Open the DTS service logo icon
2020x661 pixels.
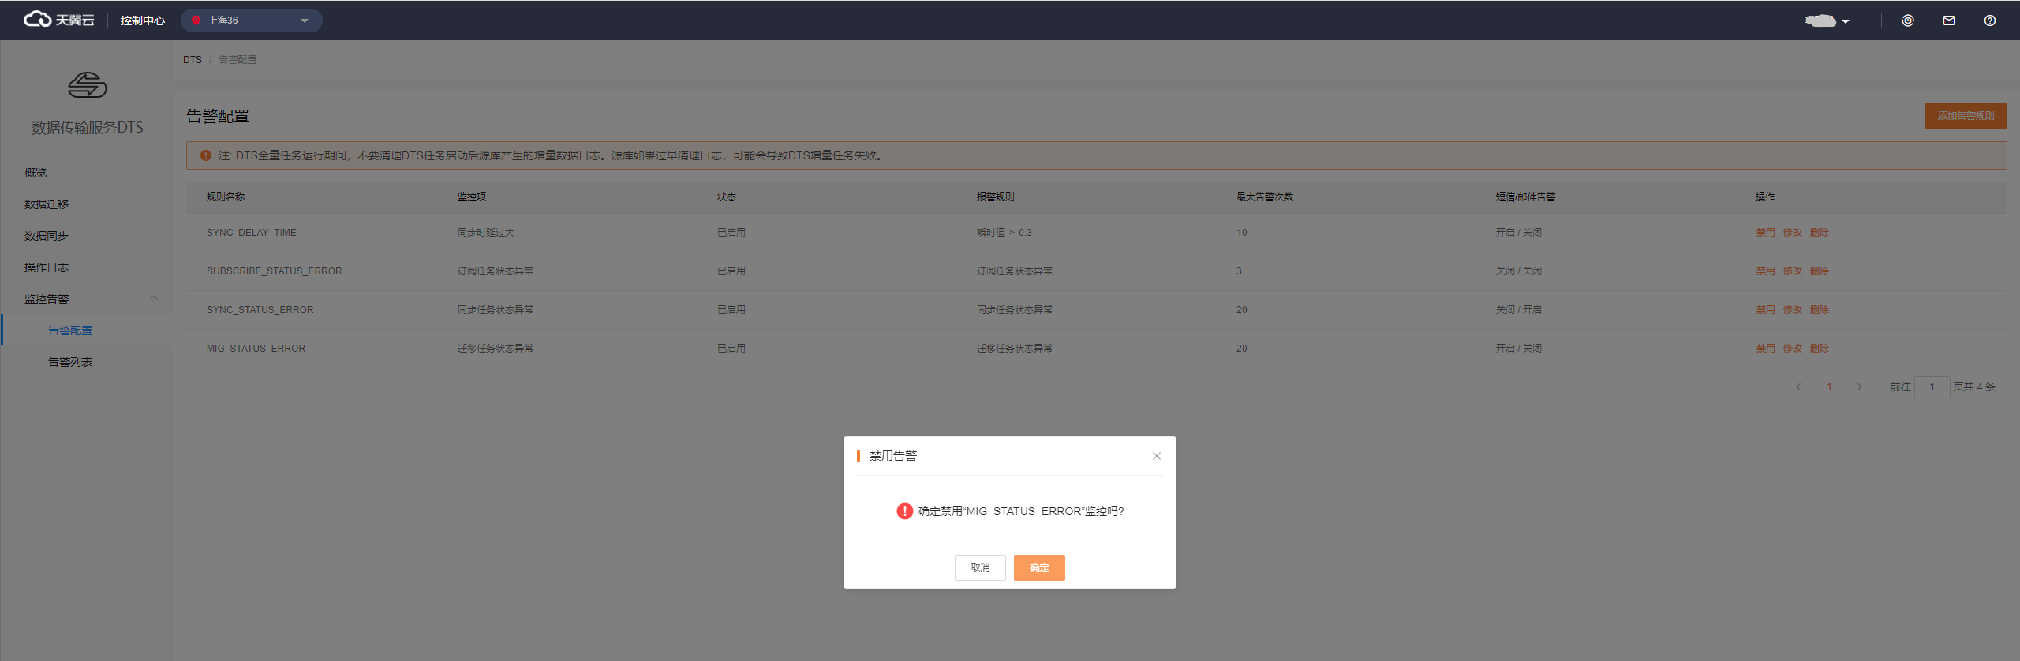tap(87, 85)
